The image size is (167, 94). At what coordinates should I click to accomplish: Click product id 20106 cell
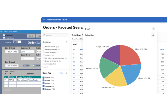pos(13,77)
